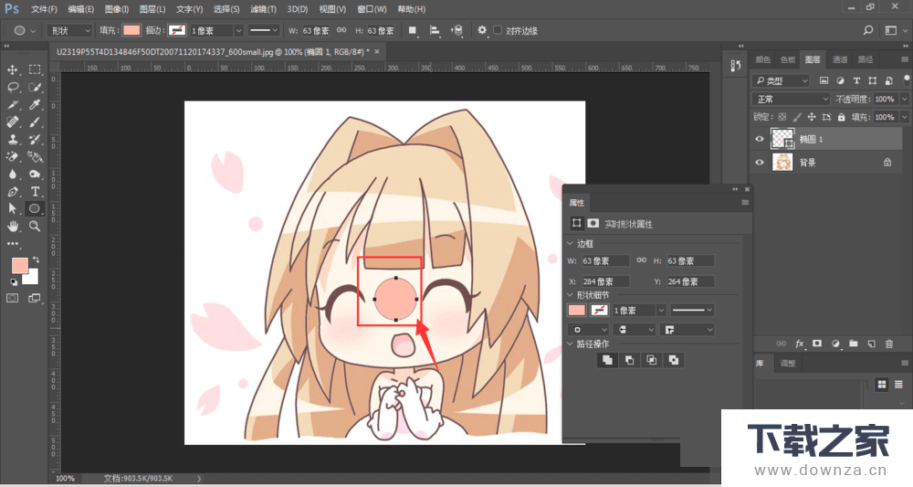Select the Eraser tool

coord(12,157)
